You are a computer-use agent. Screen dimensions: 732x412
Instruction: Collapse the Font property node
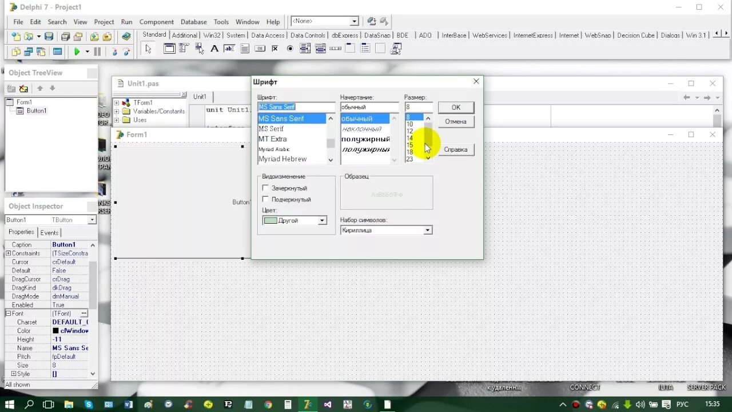point(8,313)
